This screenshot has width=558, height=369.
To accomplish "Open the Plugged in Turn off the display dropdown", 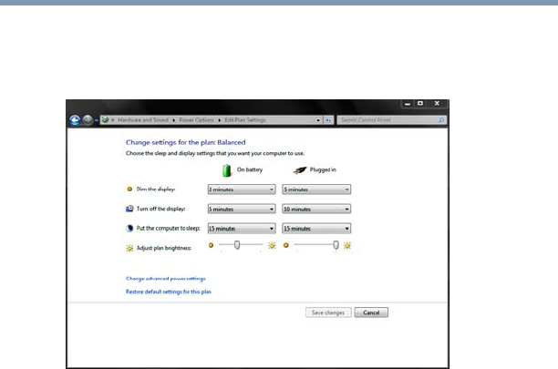I will click(x=316, y=209).
